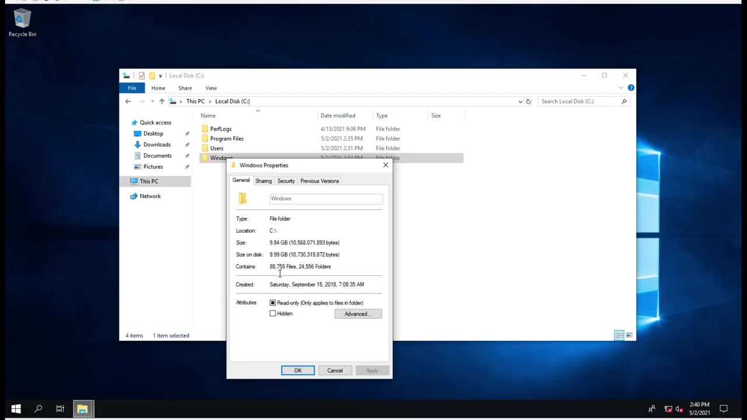Open the Share ribbon tab
This screenshot has height=420, width=747.
pyautogui.click(x=185, y=88)
